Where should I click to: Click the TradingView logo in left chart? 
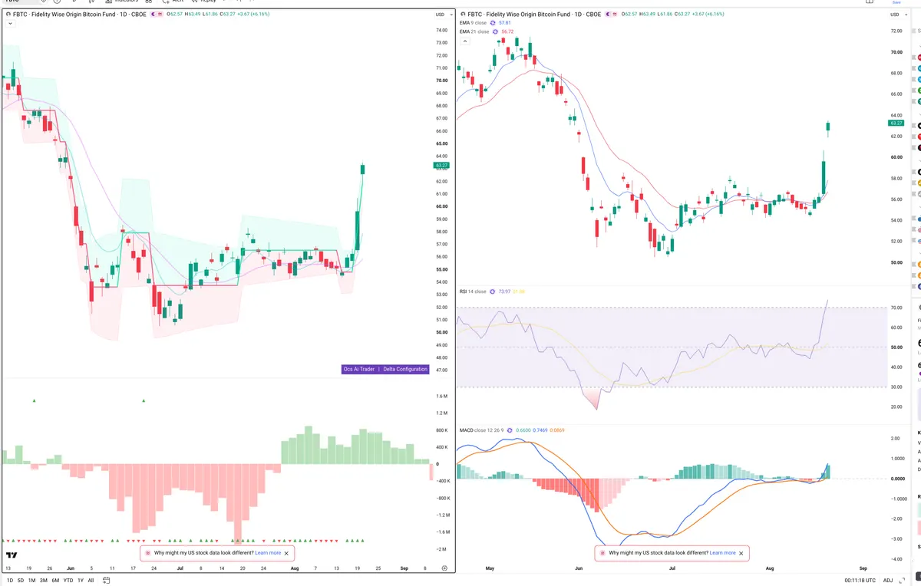pyautogui.click(x=12, y=555)
